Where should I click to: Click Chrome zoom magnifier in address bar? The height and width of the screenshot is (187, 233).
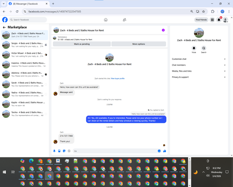pyautogui.click(x=192, y=11)
